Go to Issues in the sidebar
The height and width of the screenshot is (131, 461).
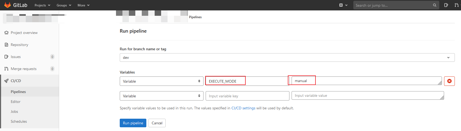tap(16, 57)
